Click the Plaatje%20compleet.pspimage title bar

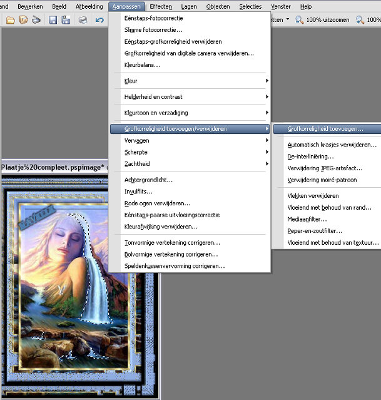point(54,167)
